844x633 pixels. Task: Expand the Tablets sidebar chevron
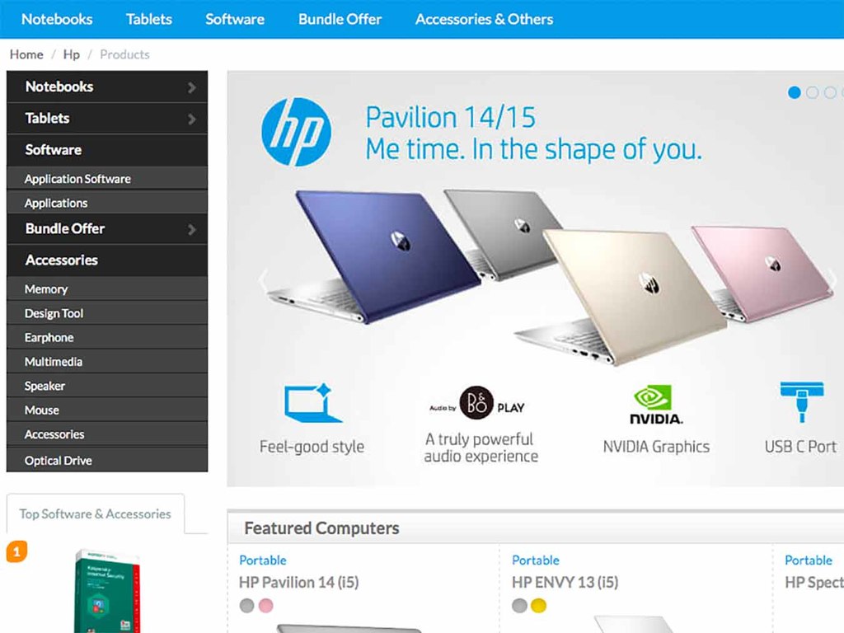coord(191,119)
